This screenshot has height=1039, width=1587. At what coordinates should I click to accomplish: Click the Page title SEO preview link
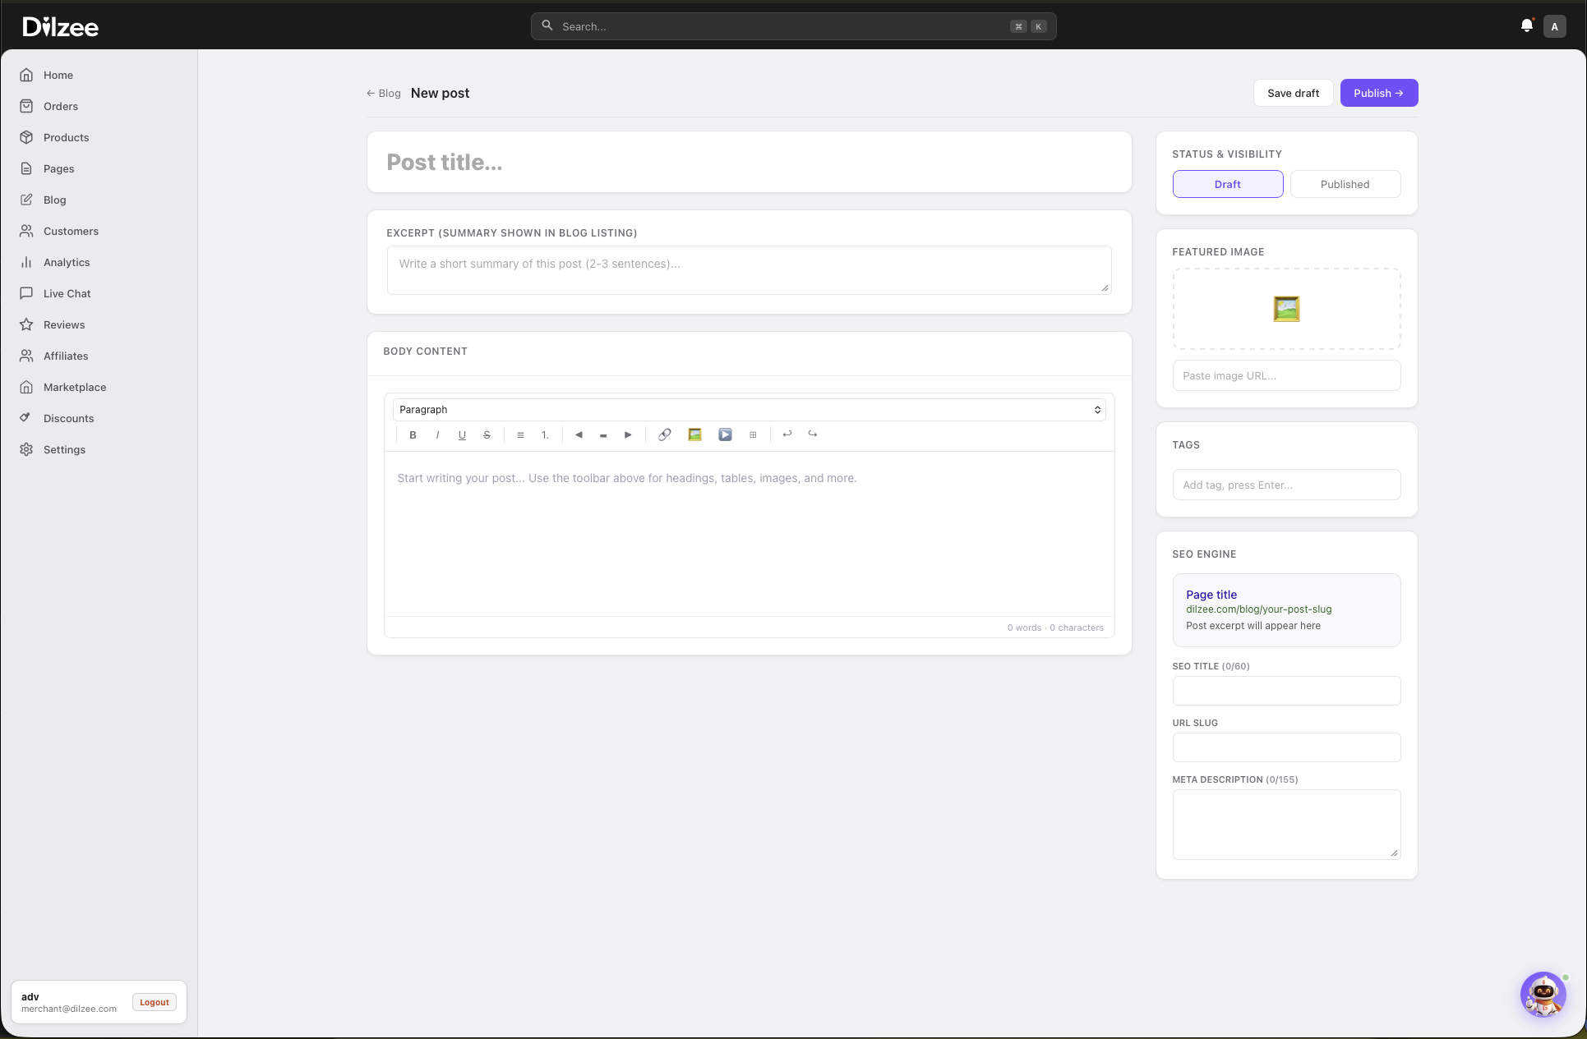pos(1211,595)
